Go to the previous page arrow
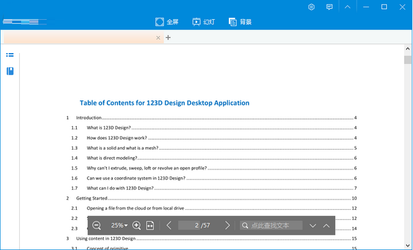This screenshot has width=413, height=250. (169, 226)
